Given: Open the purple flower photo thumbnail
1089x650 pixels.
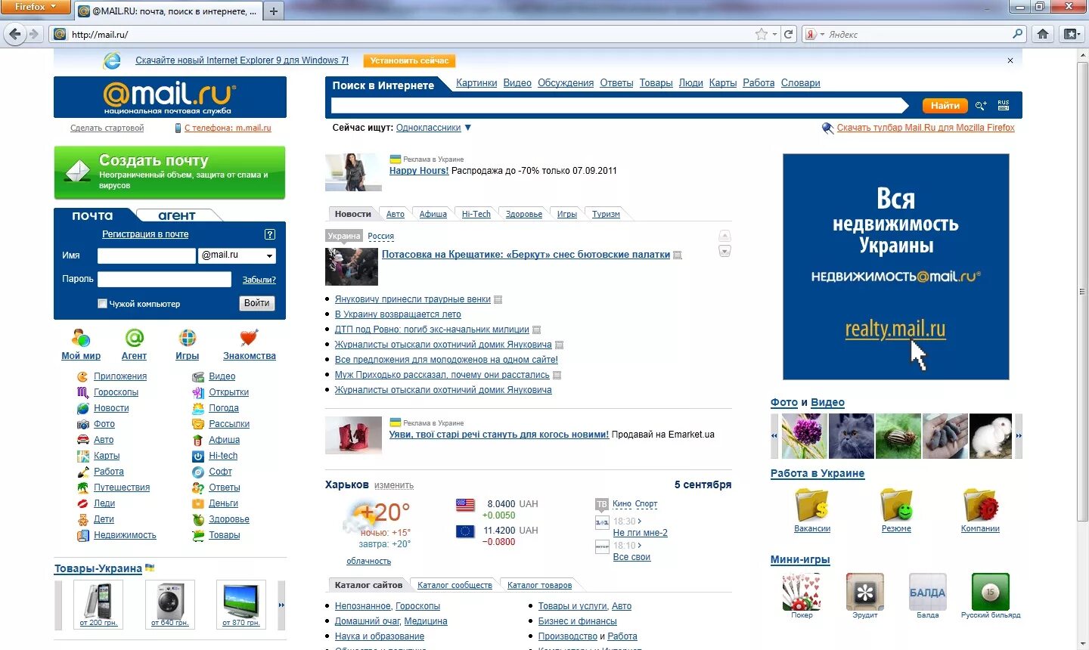Looking at the screenshot, I should click(804, 436).
